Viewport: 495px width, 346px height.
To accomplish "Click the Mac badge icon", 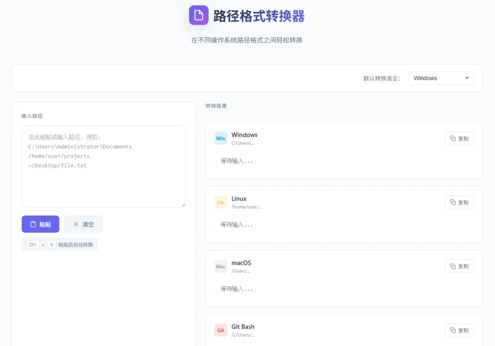I will [221, 266].
